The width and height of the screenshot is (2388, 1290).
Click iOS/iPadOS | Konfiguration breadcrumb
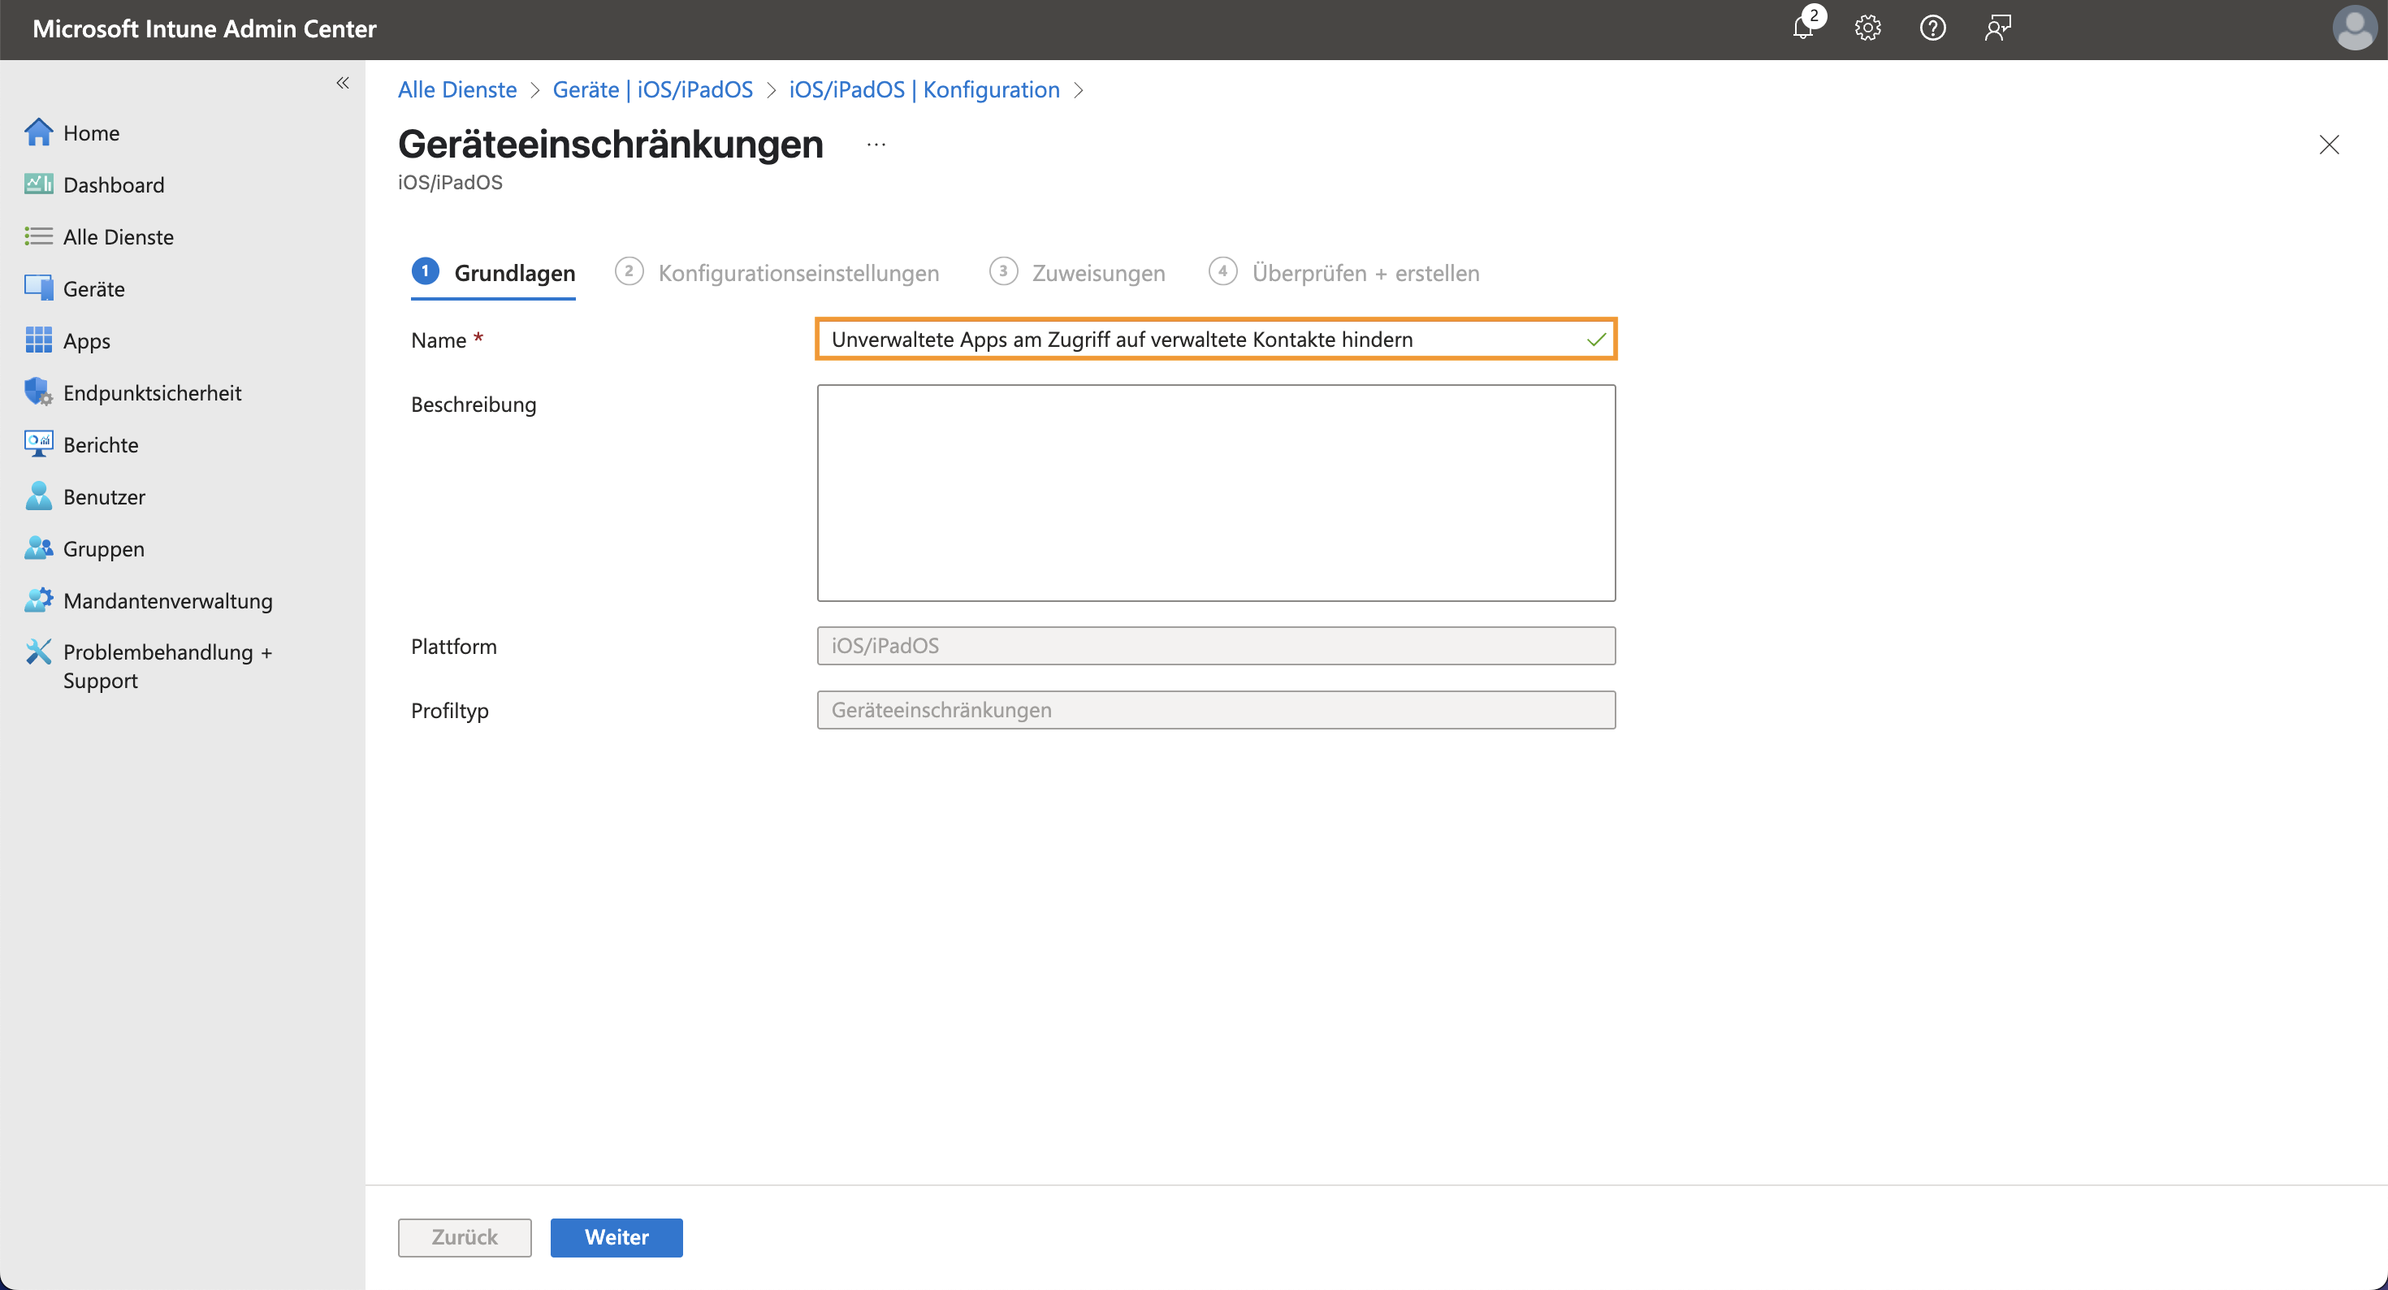click(x=924, y=89)
